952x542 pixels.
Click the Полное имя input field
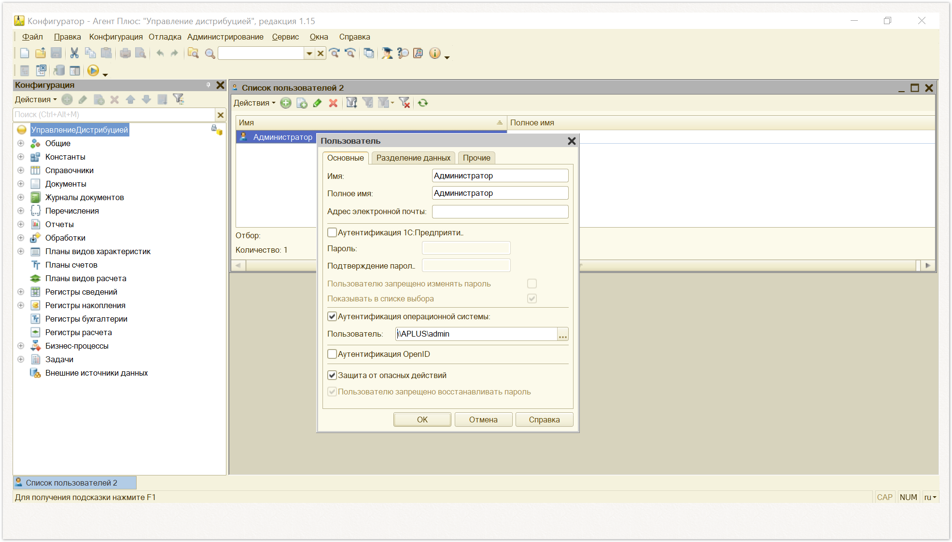pos(500,193)
